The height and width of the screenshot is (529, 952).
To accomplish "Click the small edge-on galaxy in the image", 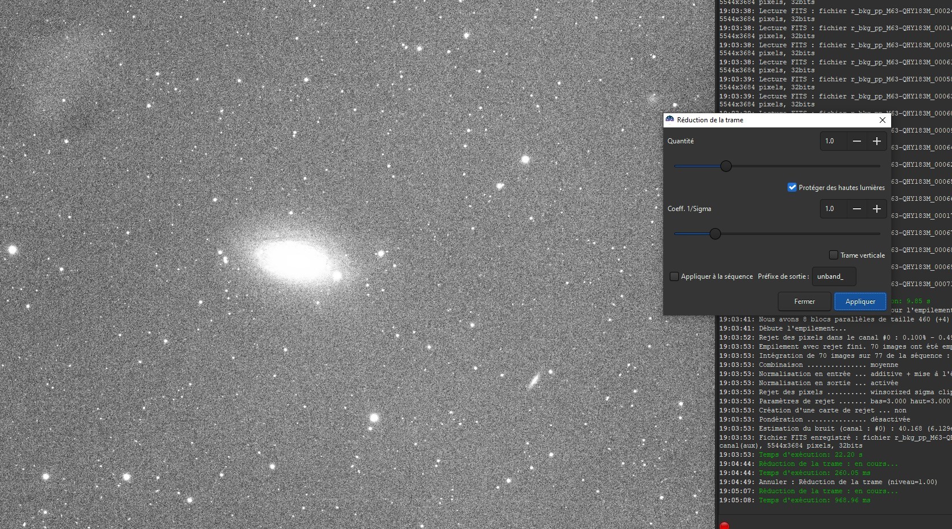I will pyautogui.click(x=534, y=380).
